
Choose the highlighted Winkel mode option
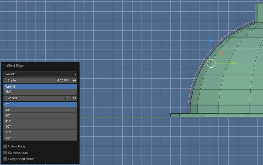(x=40, y=86)
